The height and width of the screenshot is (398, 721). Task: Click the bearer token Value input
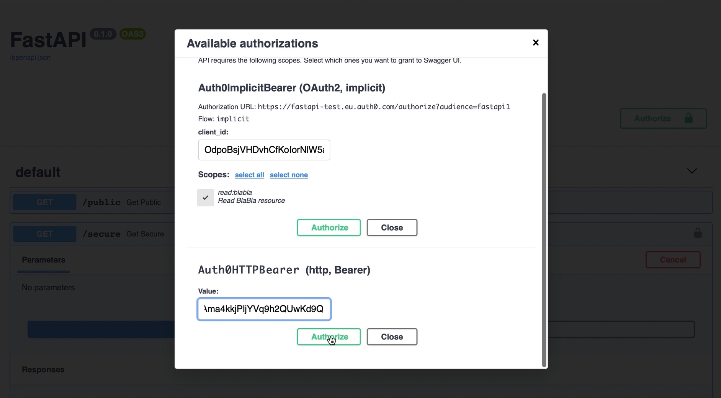[264, 309]
